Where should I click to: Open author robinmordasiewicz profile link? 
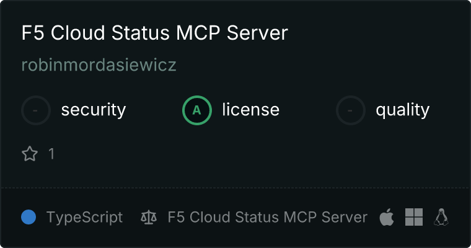pyautogui.click(x=99, y=64)
